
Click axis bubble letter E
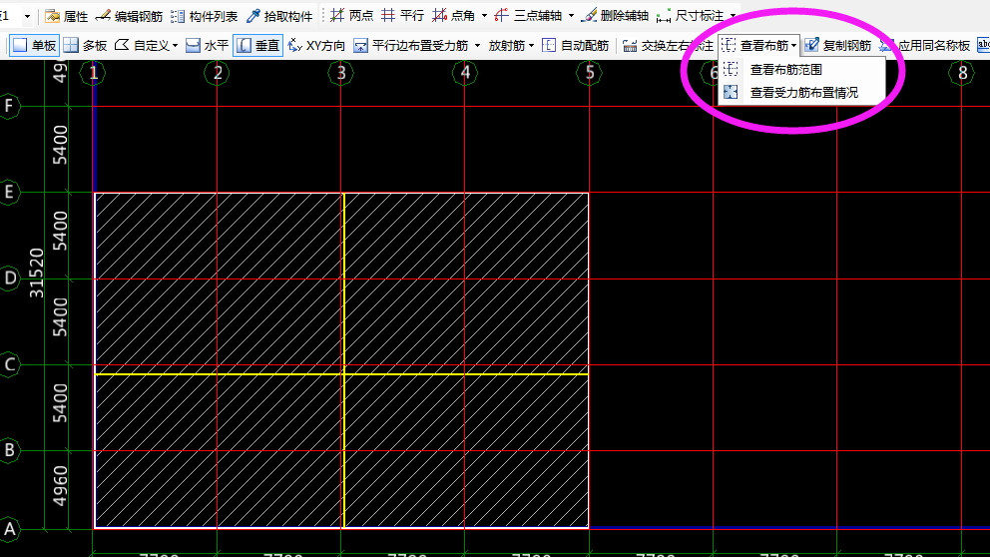click(9, 192)
